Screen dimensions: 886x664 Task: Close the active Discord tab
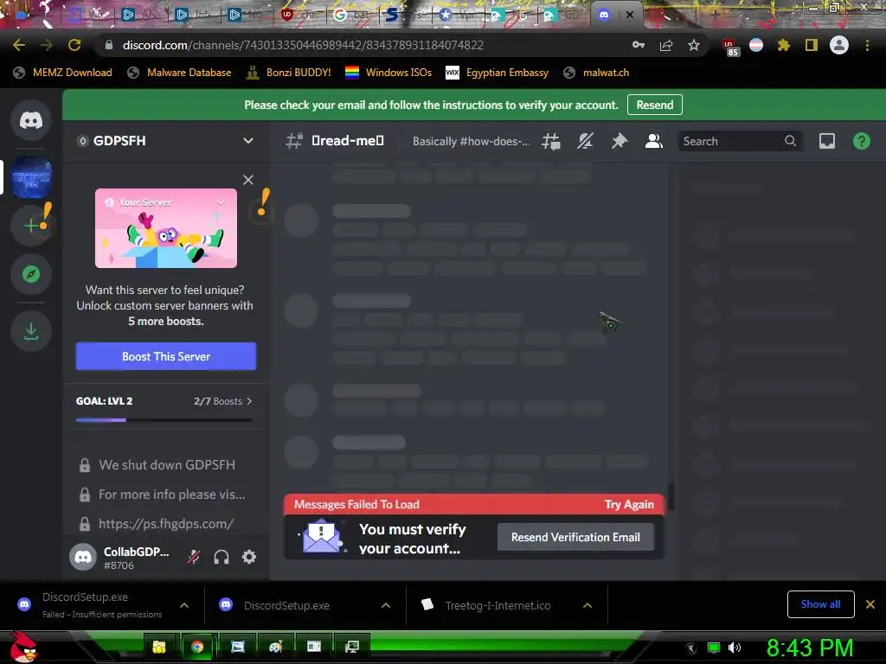coord(630,15)
